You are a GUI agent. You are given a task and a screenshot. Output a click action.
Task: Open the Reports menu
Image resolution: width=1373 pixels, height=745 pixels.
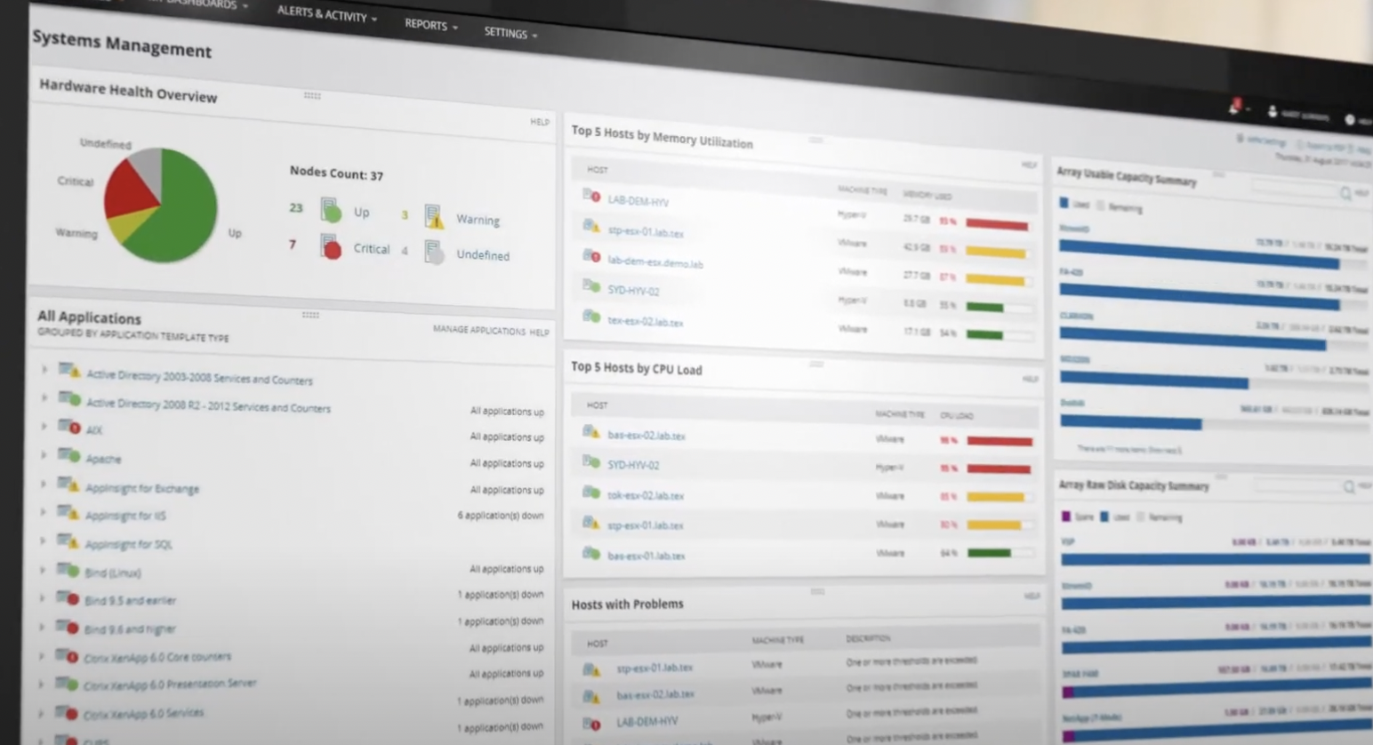click(430, 25)
